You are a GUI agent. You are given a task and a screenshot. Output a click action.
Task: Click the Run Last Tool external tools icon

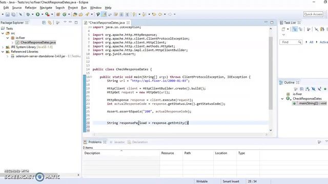click(48, 14)
